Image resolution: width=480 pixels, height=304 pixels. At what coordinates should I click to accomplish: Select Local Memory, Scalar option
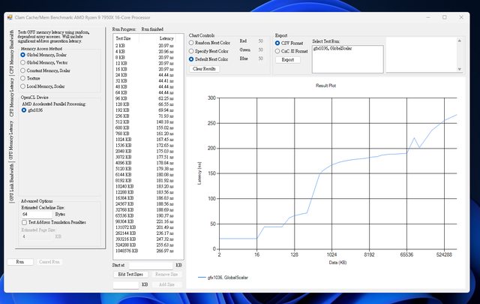click(x=23, y=86)
